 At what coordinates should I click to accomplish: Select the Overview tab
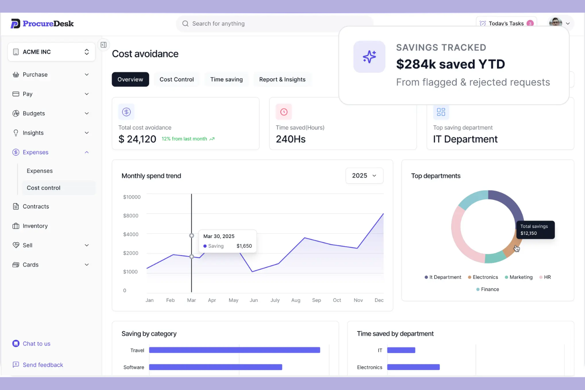[x=130, y=79]
